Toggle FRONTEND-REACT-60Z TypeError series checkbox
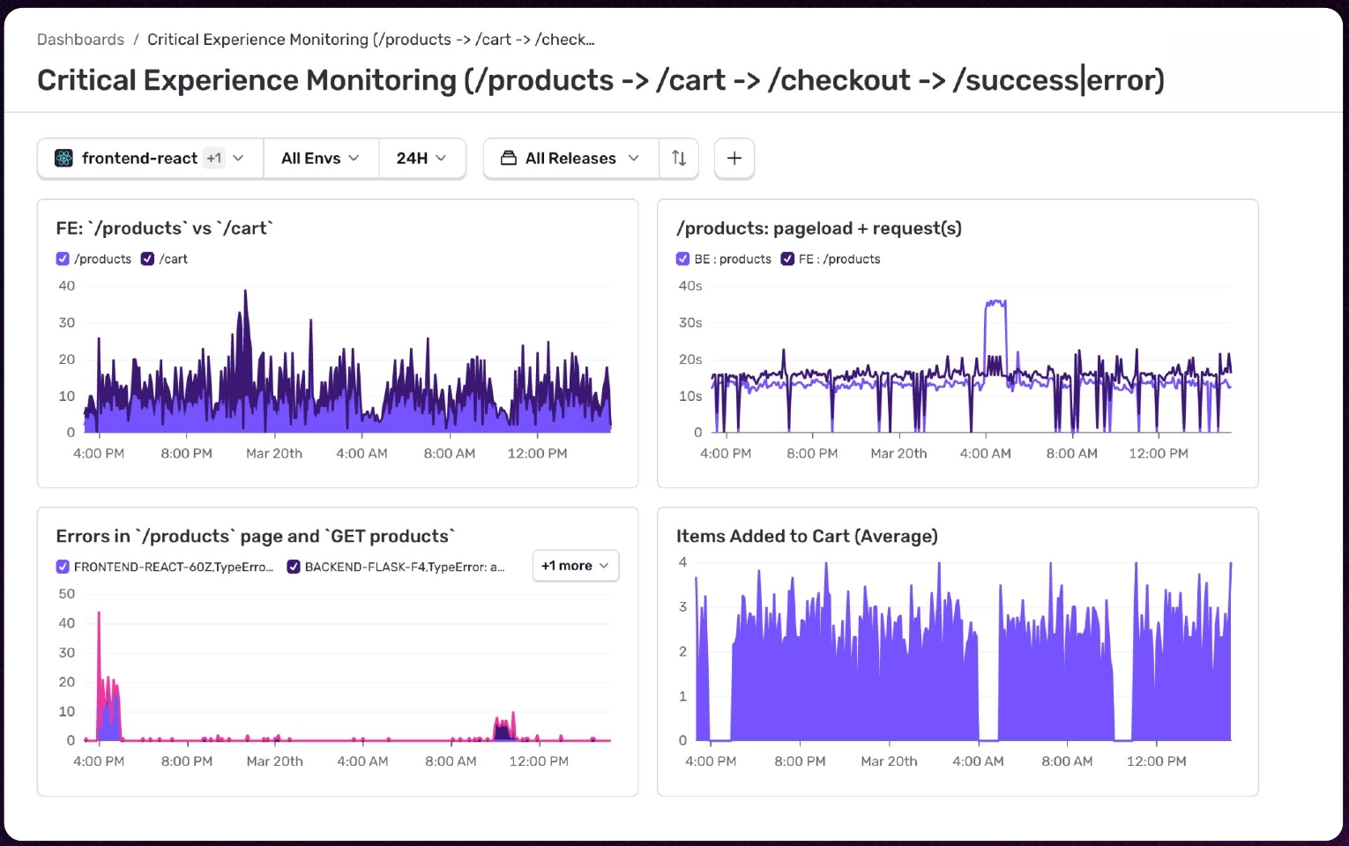The image size is (1349, 846). (63, 567)
